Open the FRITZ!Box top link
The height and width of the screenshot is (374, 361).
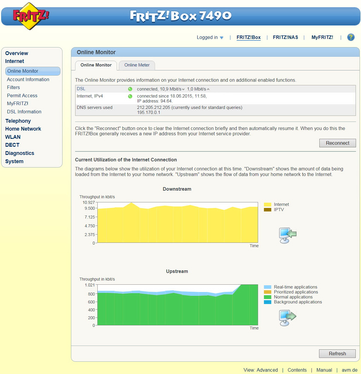[249, 37]
